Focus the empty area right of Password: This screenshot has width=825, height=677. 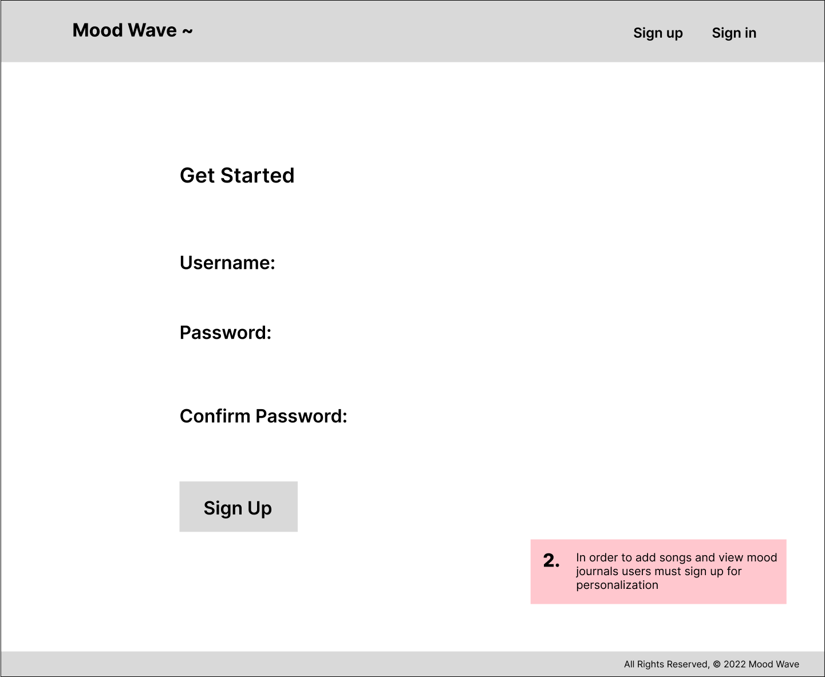[458, 332]
